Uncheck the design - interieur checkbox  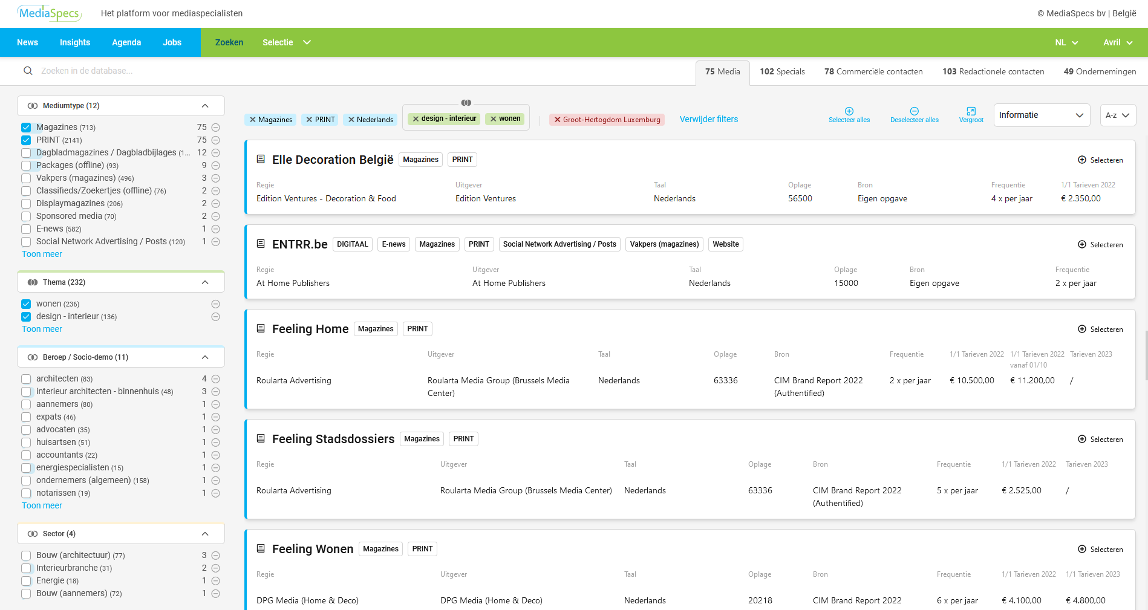click(x=26, y=317)
